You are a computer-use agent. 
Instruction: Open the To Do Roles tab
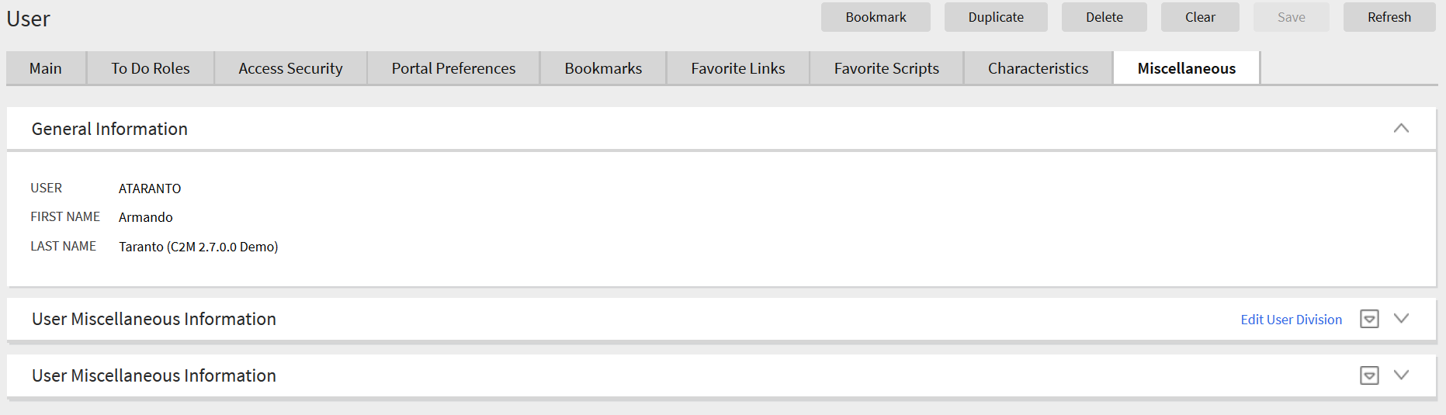pyautogui.click(x=151, y=68)
